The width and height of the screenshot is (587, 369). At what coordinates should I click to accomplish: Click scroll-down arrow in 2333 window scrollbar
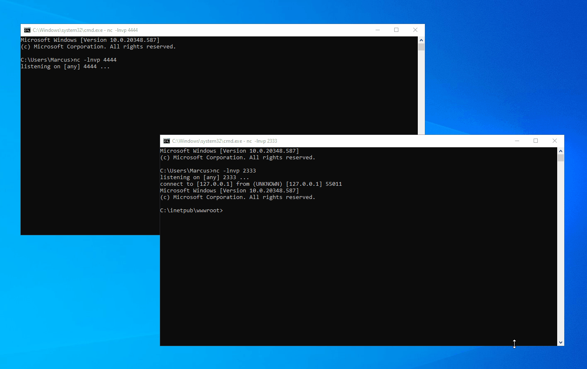[x=561, y=343]
